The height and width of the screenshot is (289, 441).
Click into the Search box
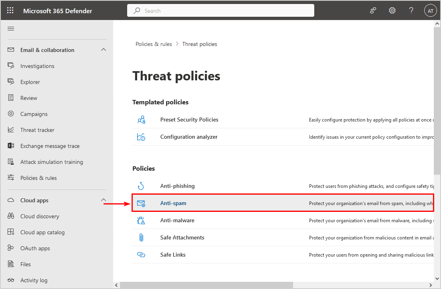[x=221, y=11]
